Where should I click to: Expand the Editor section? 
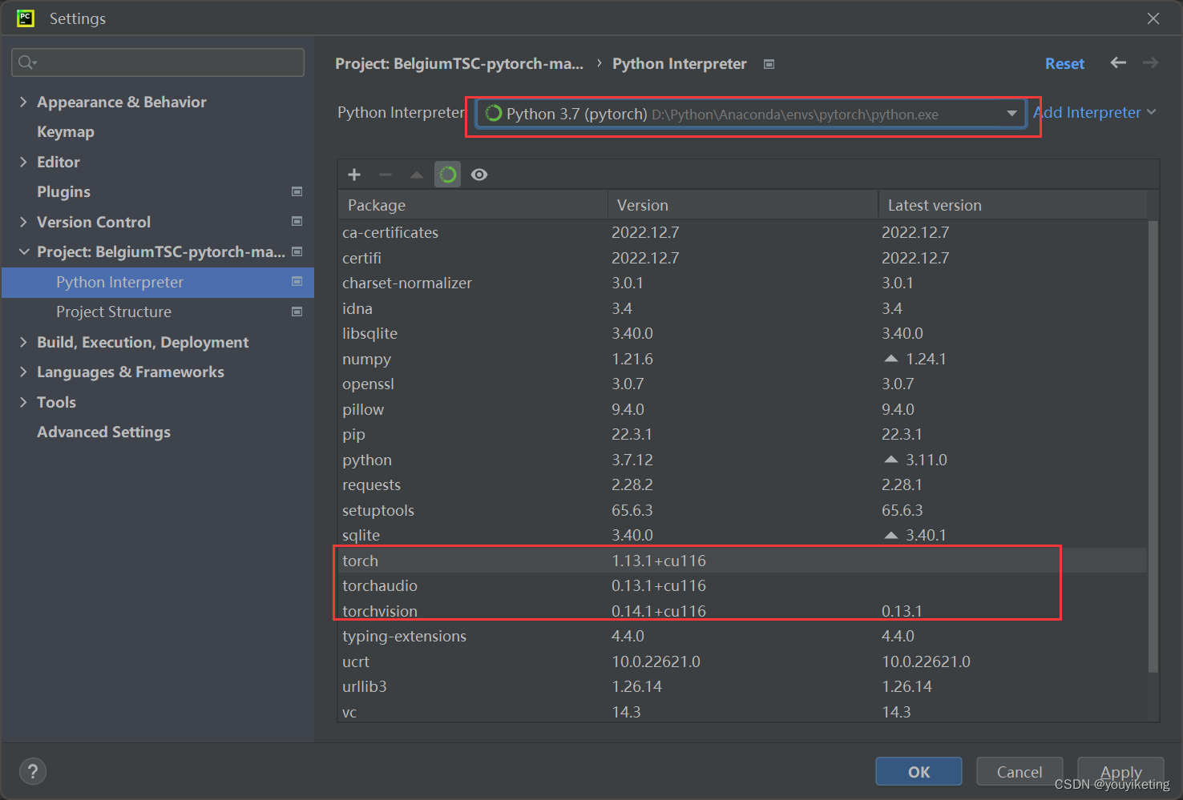23,162
